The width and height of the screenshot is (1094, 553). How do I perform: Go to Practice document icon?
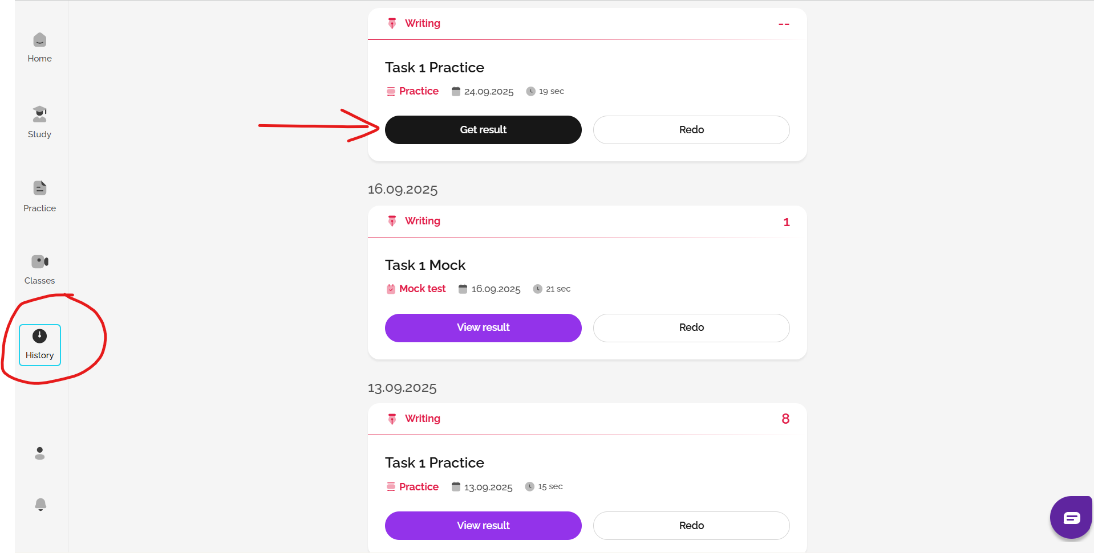pyautogui.click(x=39, y=188)
